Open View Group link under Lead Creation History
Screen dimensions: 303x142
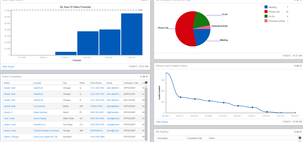[162, 122]
